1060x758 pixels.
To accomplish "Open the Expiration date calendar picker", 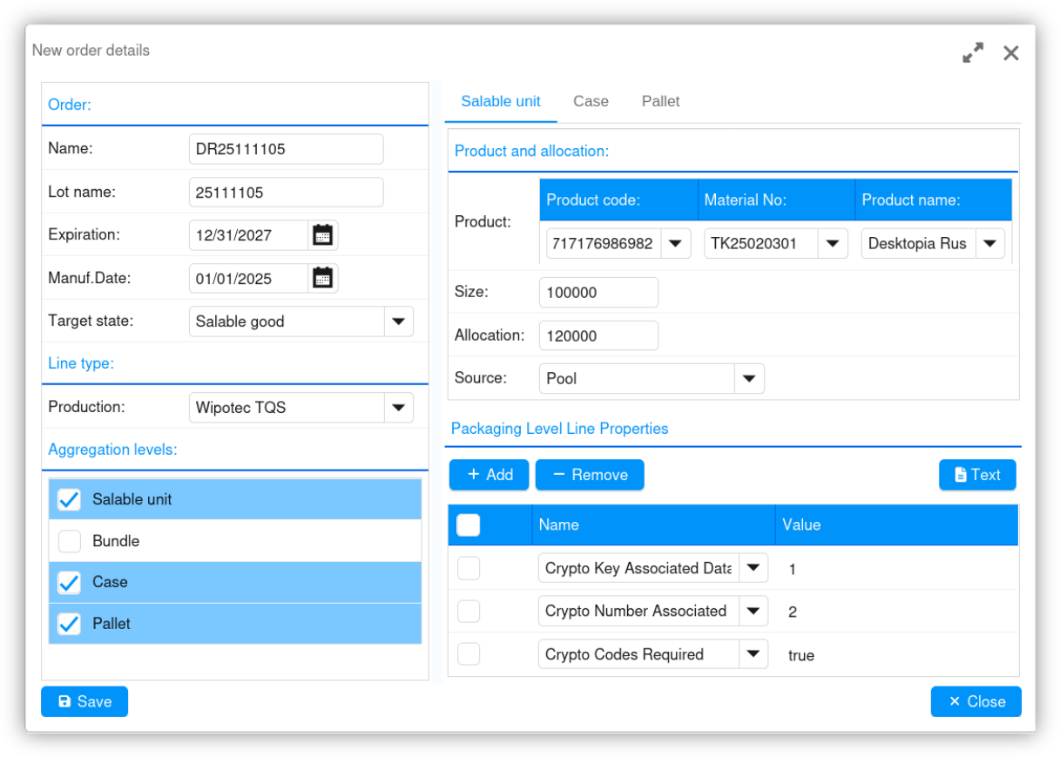I will coord(322,234).
